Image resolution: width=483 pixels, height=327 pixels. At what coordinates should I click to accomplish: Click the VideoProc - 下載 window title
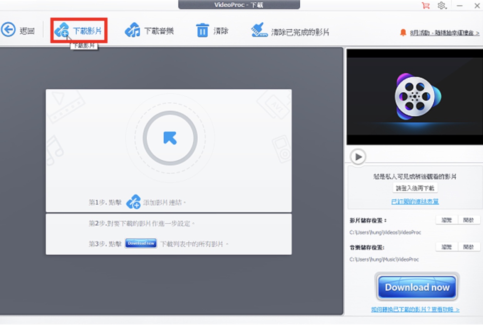[239, 5]
